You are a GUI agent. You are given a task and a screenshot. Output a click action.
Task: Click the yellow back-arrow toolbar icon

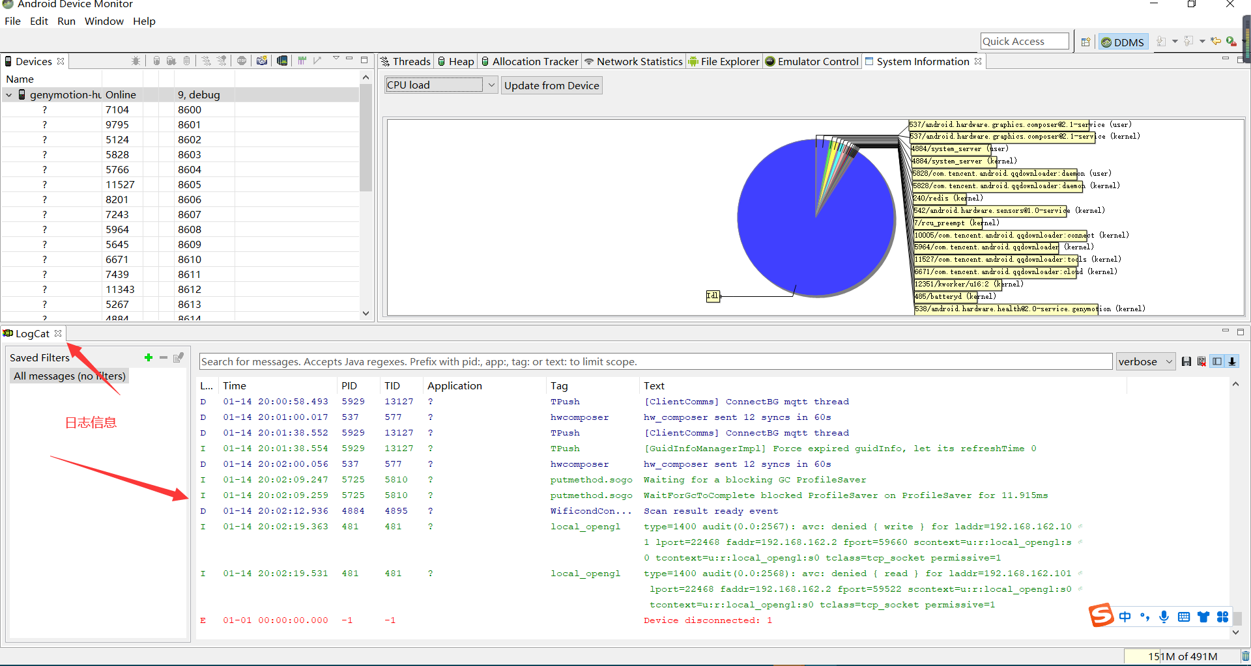(x=1216, y=41)
